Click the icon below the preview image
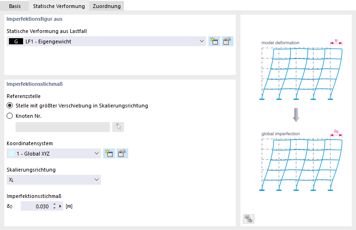 [248, 218]
